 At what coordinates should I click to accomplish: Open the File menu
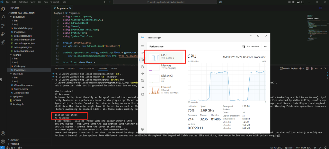tap(8, 2)
